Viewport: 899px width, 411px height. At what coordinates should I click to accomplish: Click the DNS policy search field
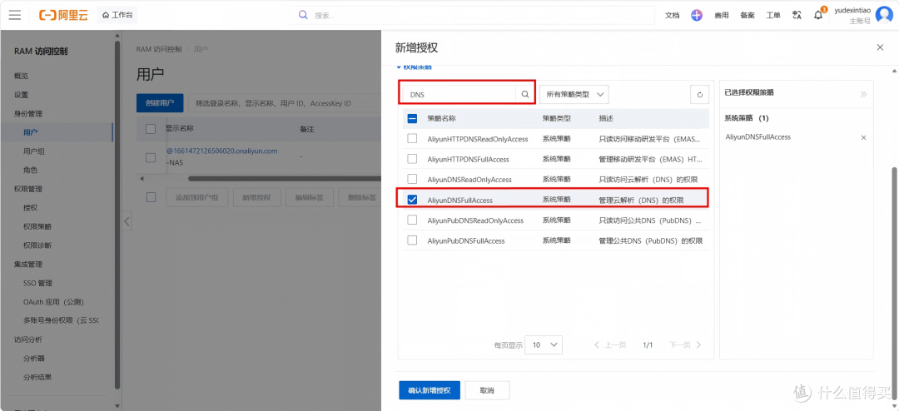(459, 95)
